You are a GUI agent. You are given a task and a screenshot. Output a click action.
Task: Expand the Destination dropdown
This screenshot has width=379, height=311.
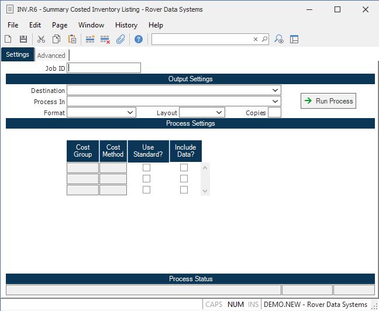coord(275,91)
